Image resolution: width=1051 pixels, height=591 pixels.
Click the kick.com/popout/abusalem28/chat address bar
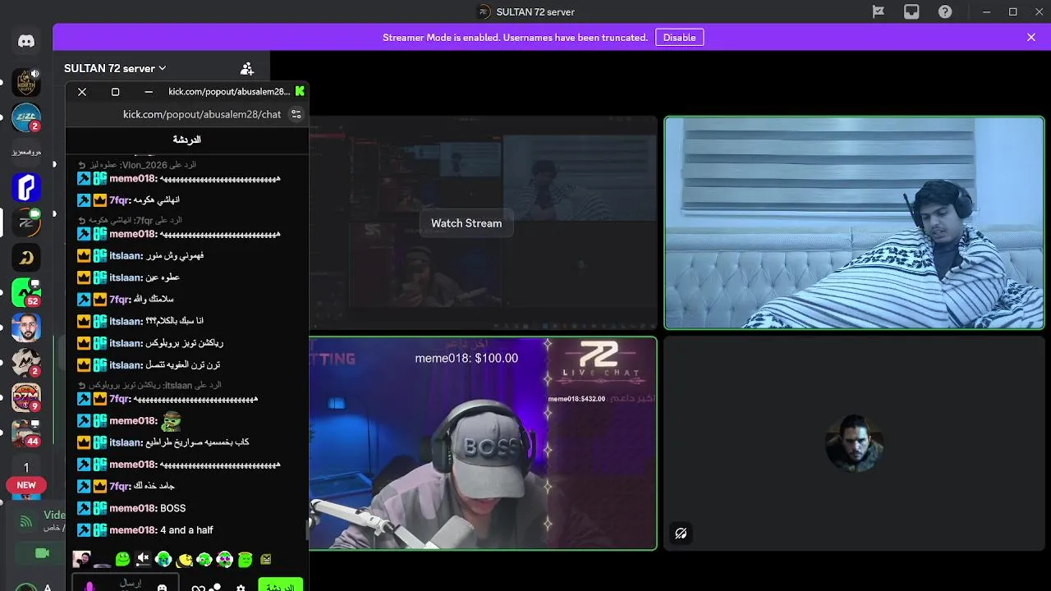pyautogui.click(x=202, y=114)
